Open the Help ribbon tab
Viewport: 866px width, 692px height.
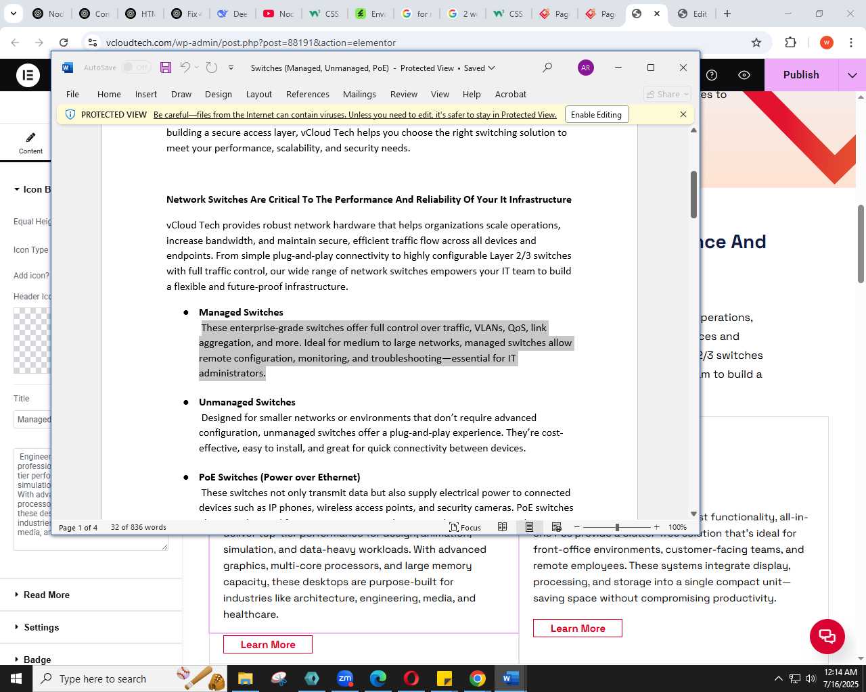(472, 94)
